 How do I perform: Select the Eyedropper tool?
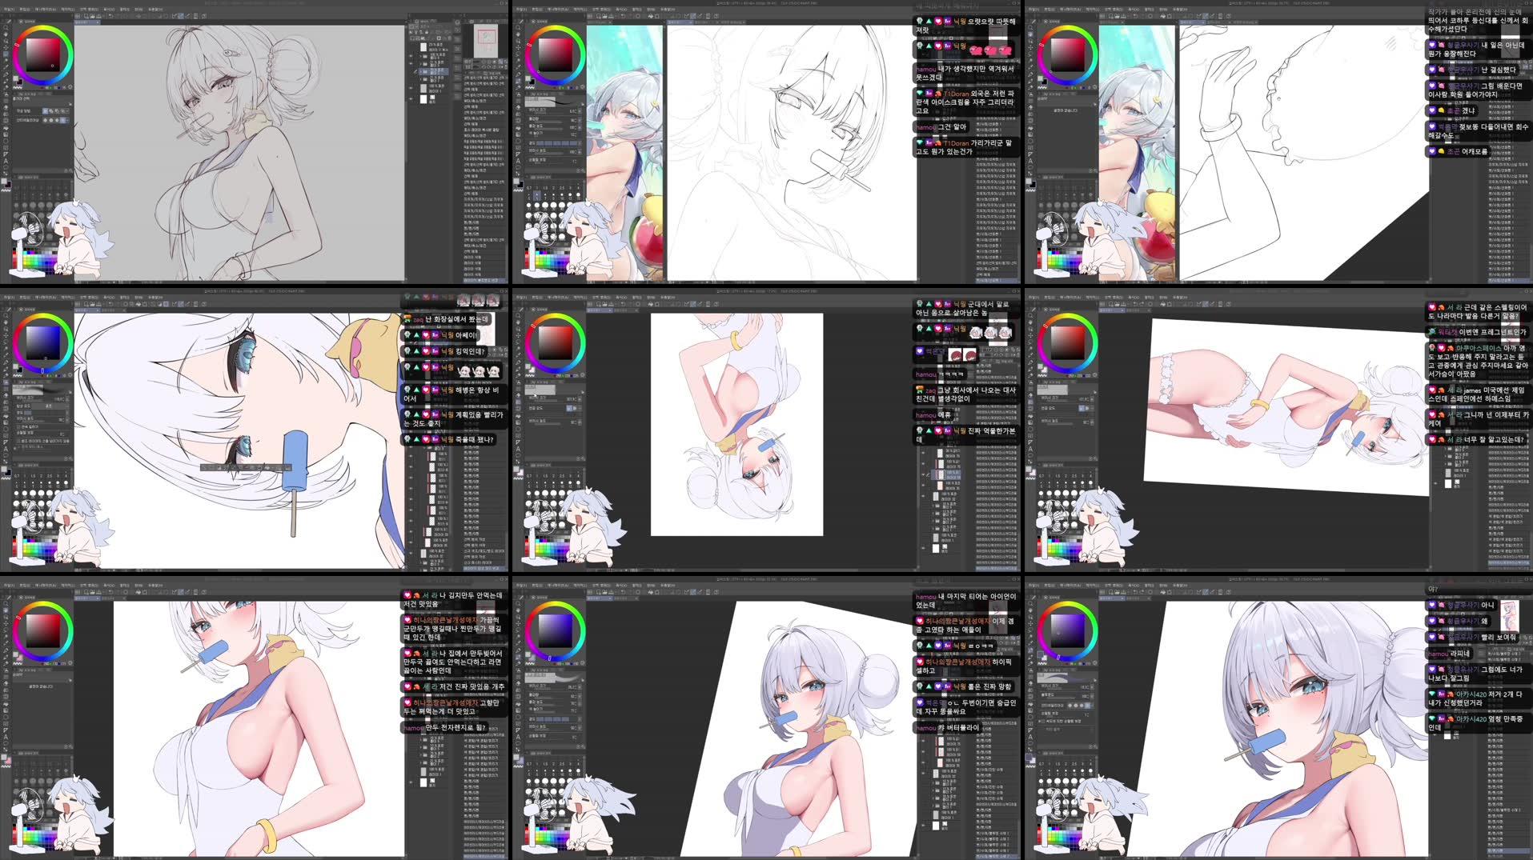coord(6,67)
